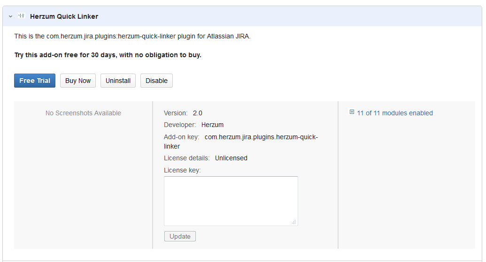The height and width of the screenshot is (262, 486).
Task: Collapse the Herzum Quick Linker chevron
Action: pyautogui.click(x=10, y=16)
